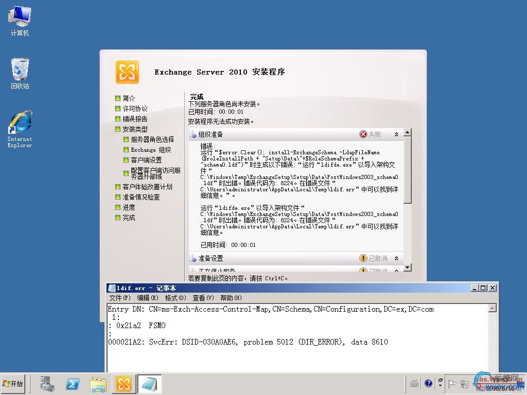Click the network tray icon
Viewport: 527px width, 395px height.
coord(465,384)
